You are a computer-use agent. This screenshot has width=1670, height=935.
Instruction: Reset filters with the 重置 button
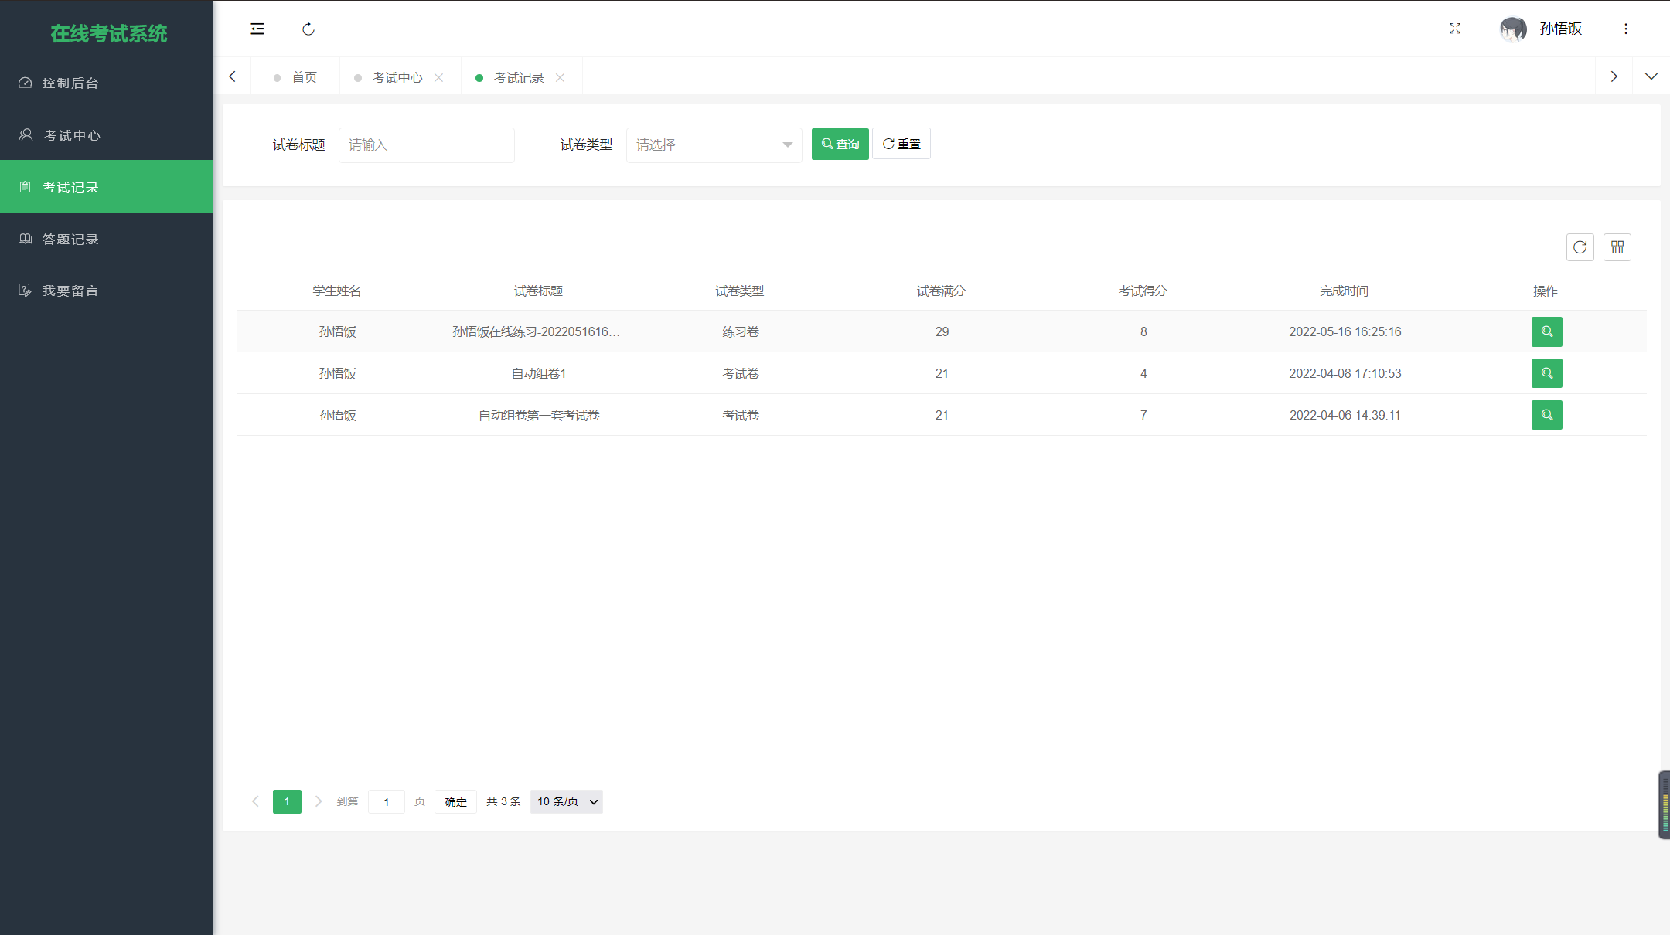pyautogui.click(x=901, y=144)
